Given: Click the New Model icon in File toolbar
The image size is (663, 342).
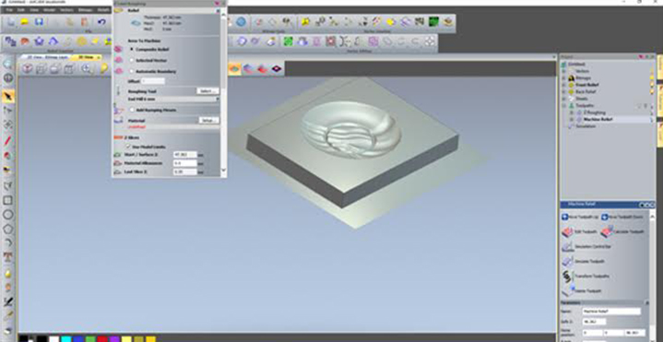Looking at the screenshot, I should pyautogui.click(x=10, y=21).
